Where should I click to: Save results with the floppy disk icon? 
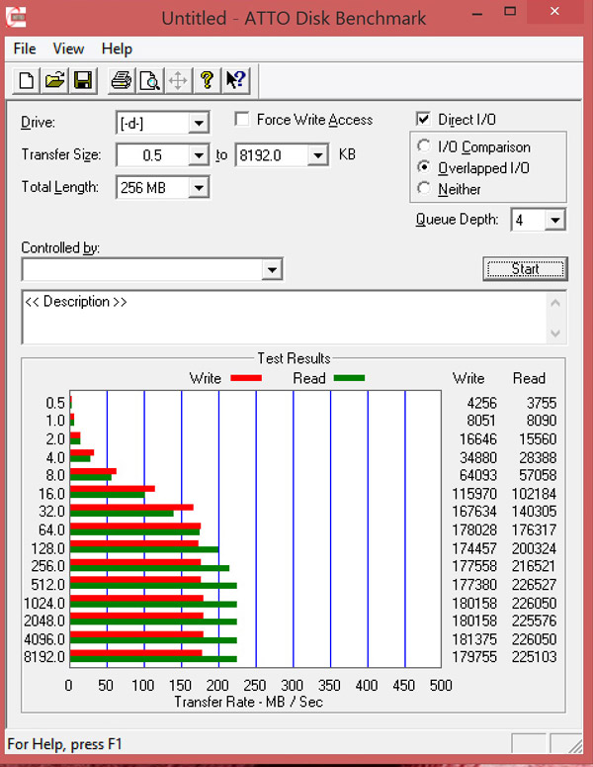click(x=83, y=81)
